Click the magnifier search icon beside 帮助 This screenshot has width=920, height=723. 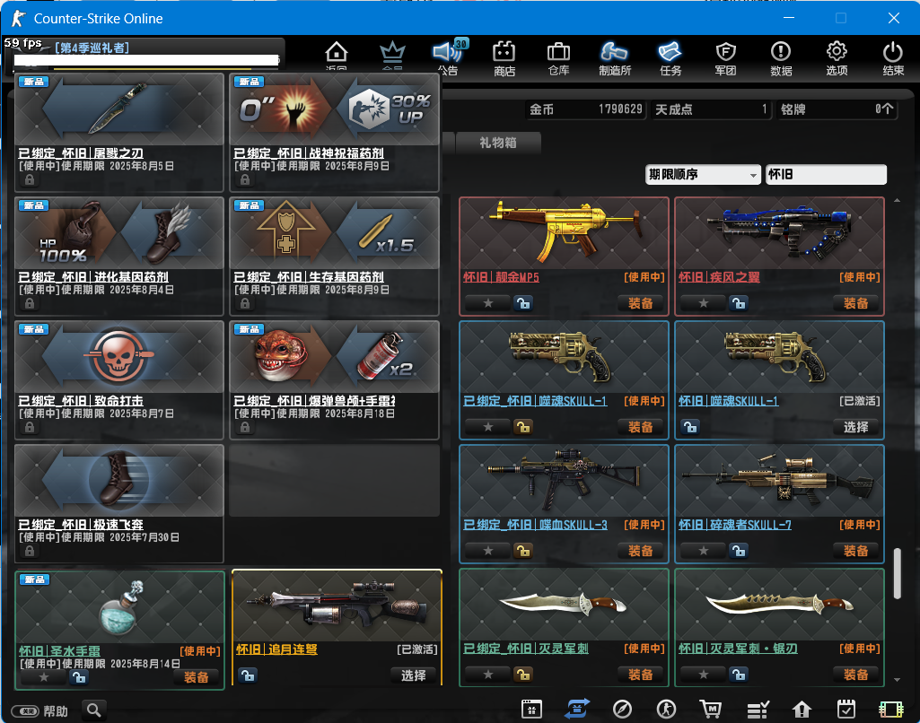(x=94, y=710)
